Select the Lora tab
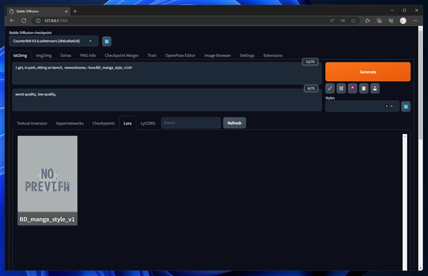 tap(127, 123)
